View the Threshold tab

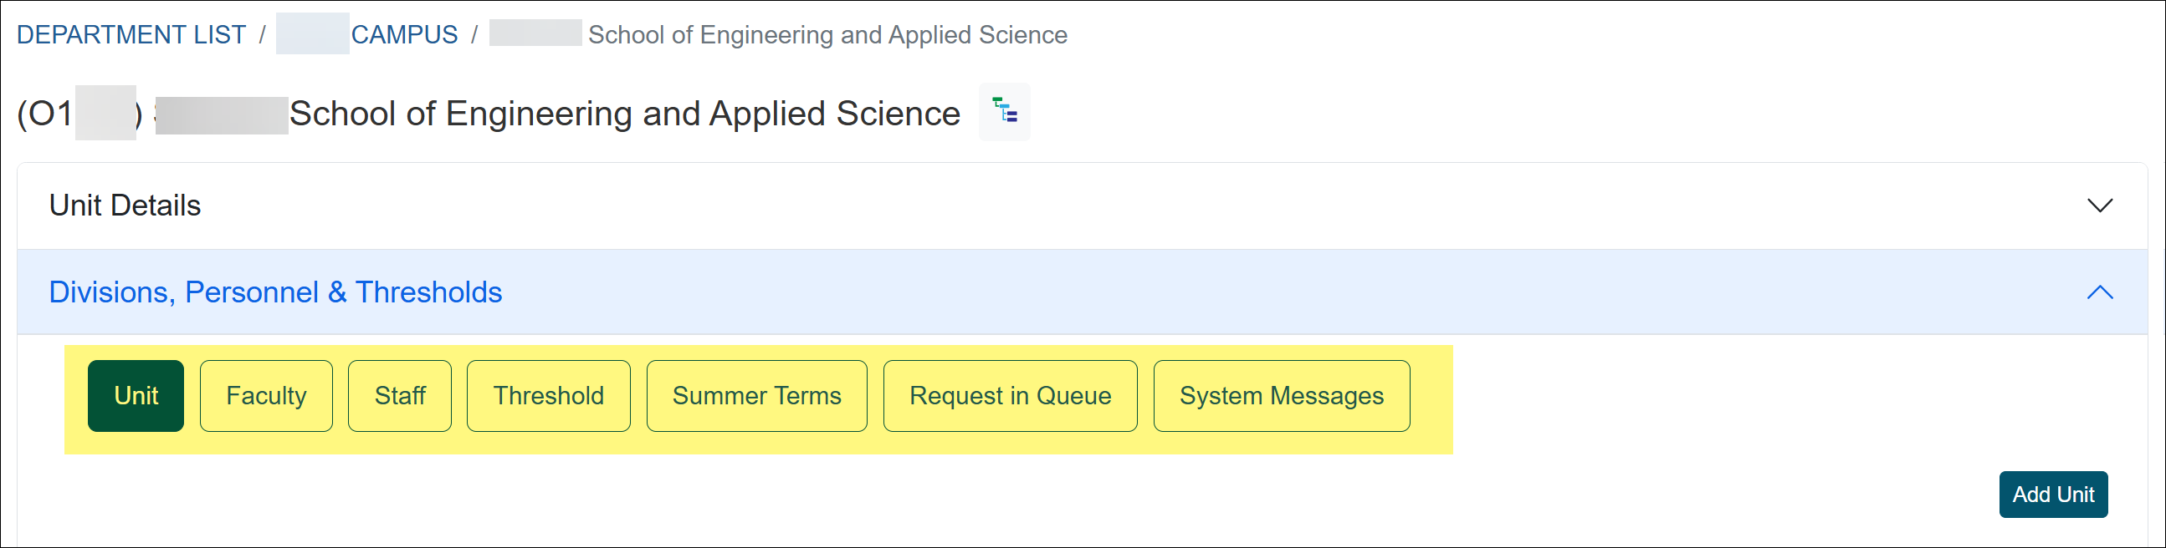(x=547, y=395)
